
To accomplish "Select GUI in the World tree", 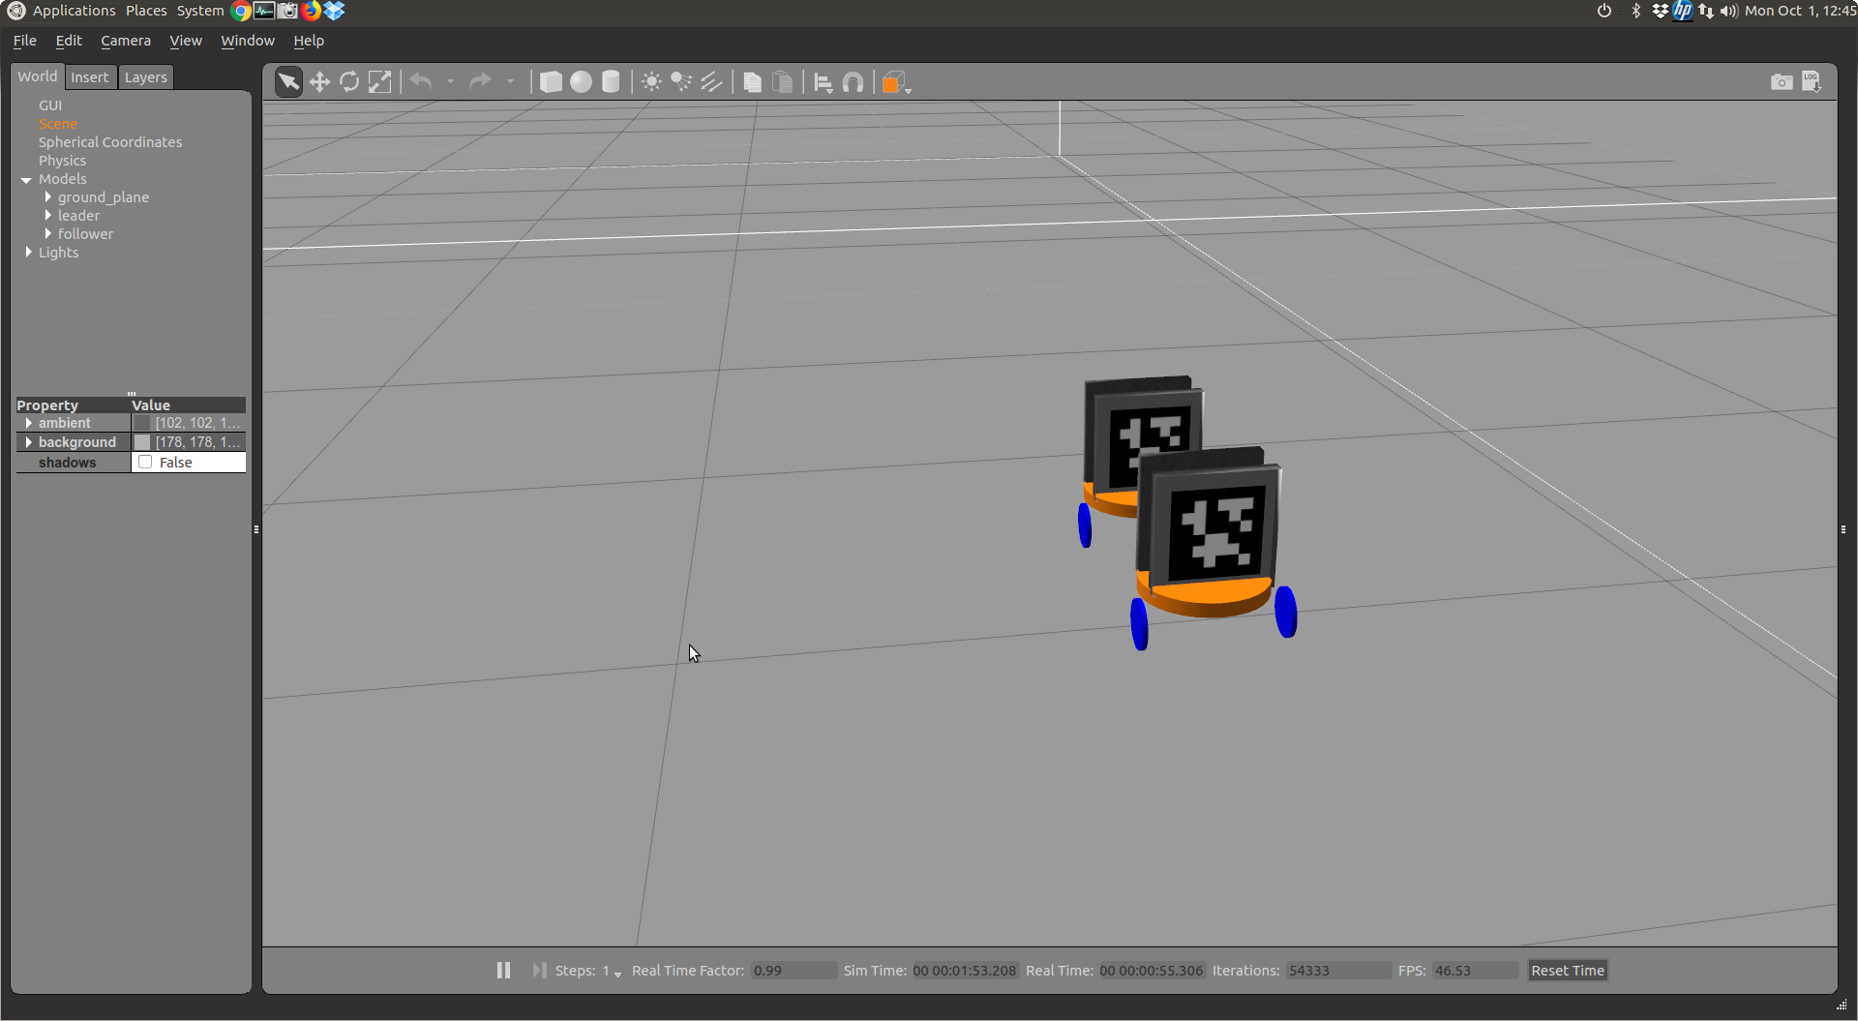I will coord(50,105).
